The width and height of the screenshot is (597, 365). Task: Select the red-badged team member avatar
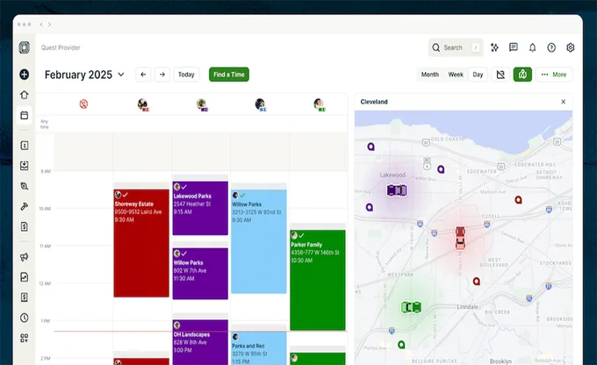[x=142, y=104]
